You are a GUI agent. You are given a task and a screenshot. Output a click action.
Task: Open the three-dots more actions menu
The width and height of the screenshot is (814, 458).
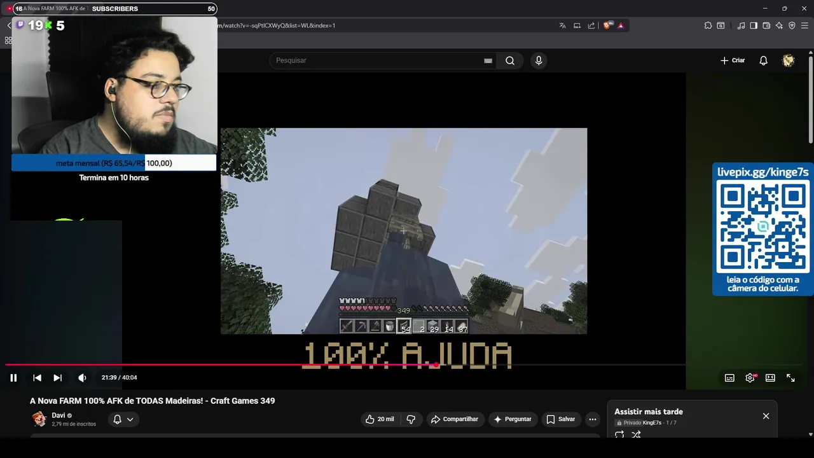pos(593,419)
